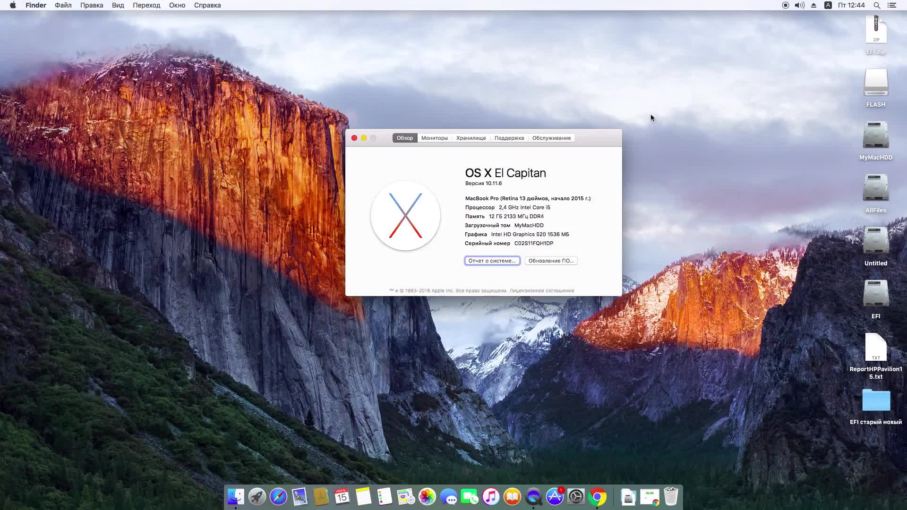The width and height of the screenshot is (907, 510).
Task: Open Reminders list icon in Dock
Action: point(385,497)
